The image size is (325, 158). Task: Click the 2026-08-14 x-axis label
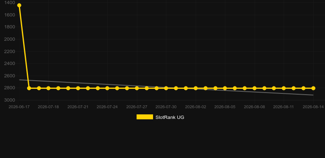point(313,107)
